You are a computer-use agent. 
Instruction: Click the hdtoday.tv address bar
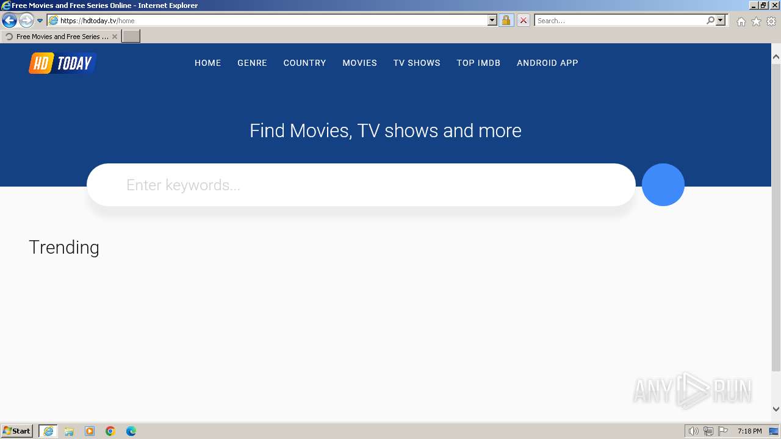coord(267,20)
